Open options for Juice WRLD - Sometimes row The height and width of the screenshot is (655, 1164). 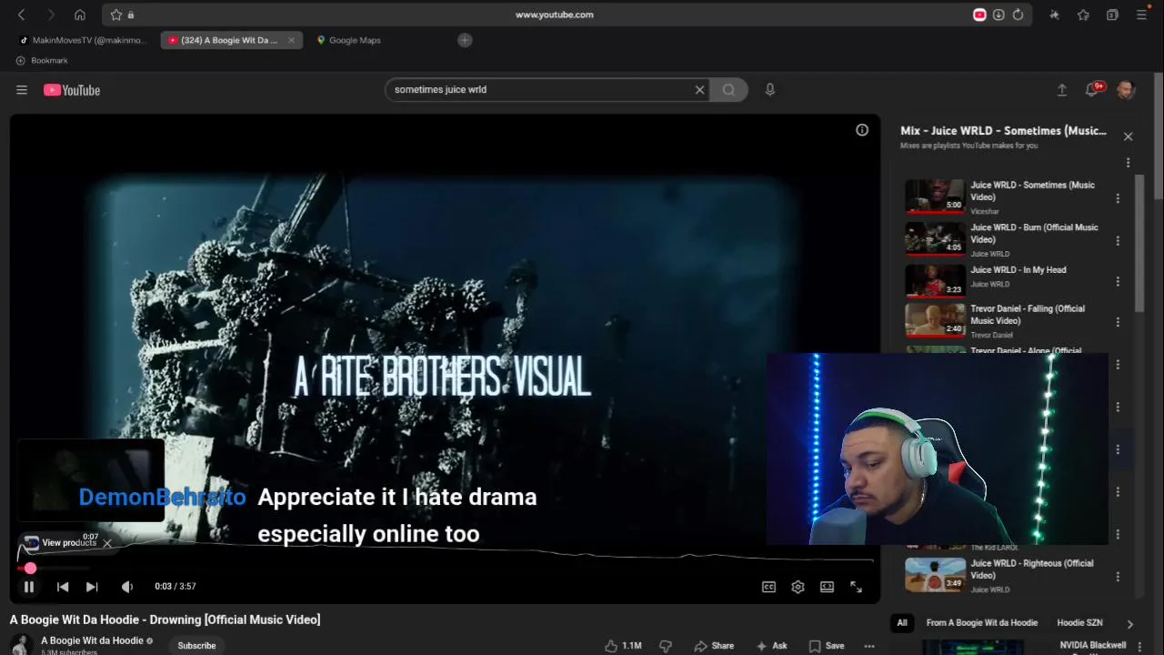click(1118, 198)
